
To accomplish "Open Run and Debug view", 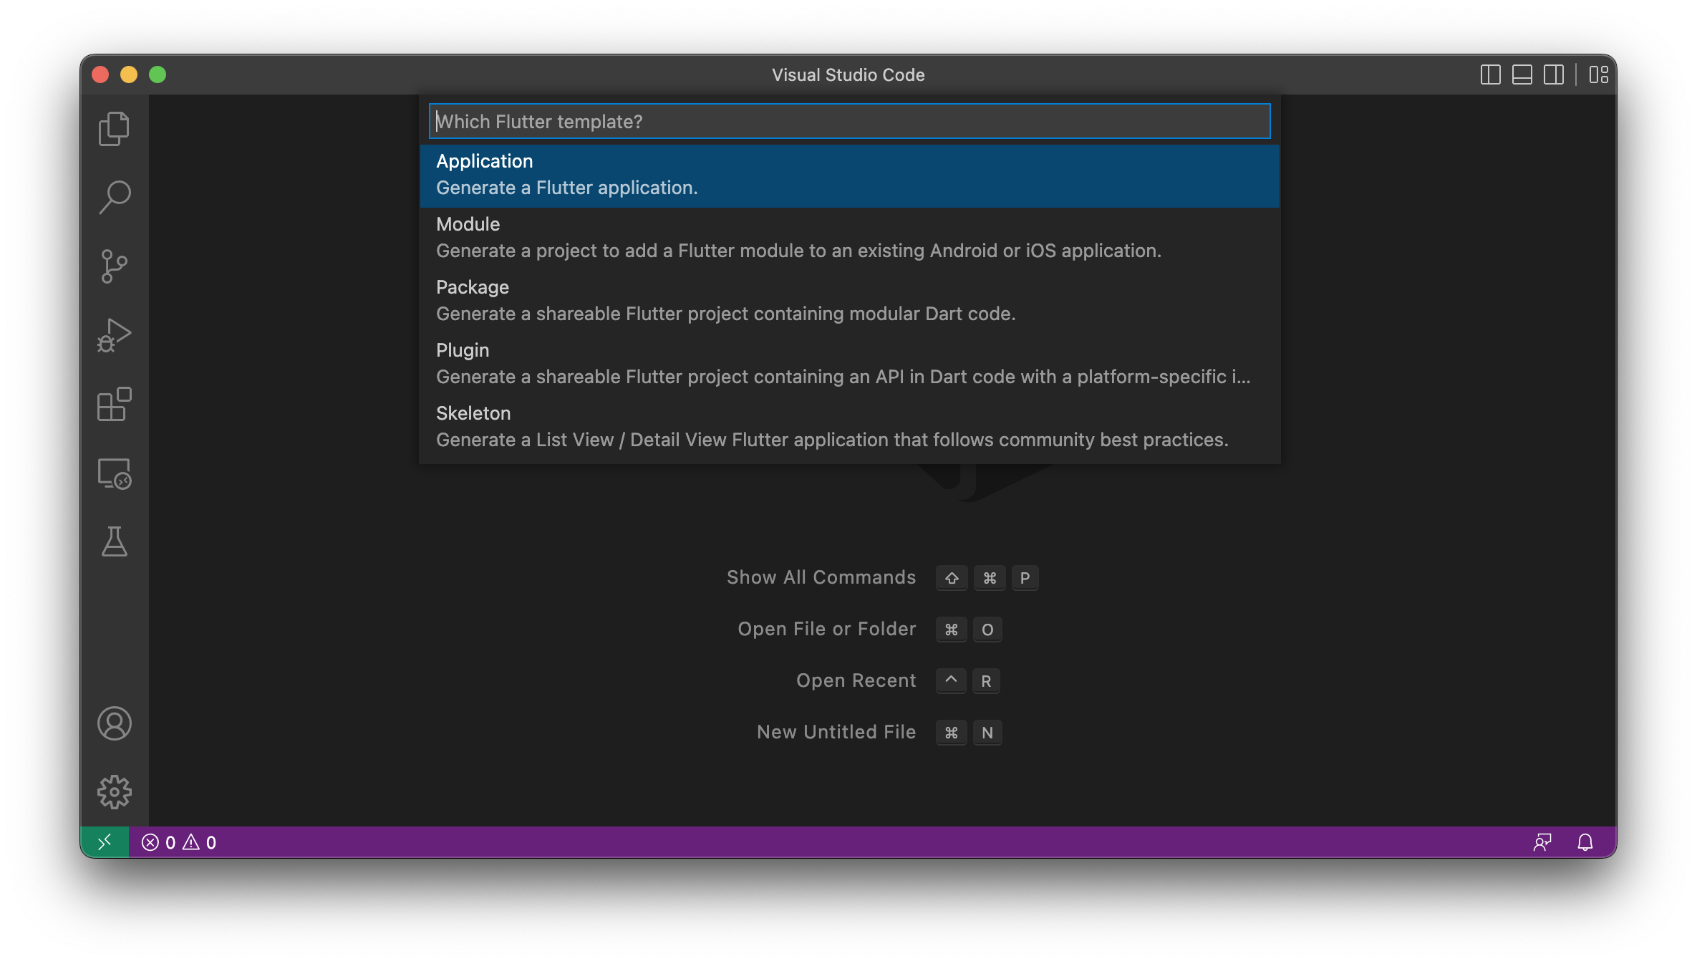I will (114, 335).
